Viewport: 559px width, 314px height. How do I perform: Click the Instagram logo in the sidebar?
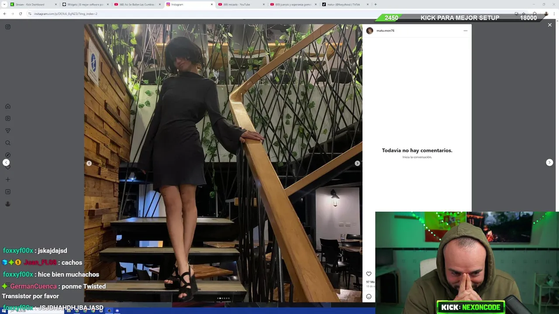pos(8,27)
